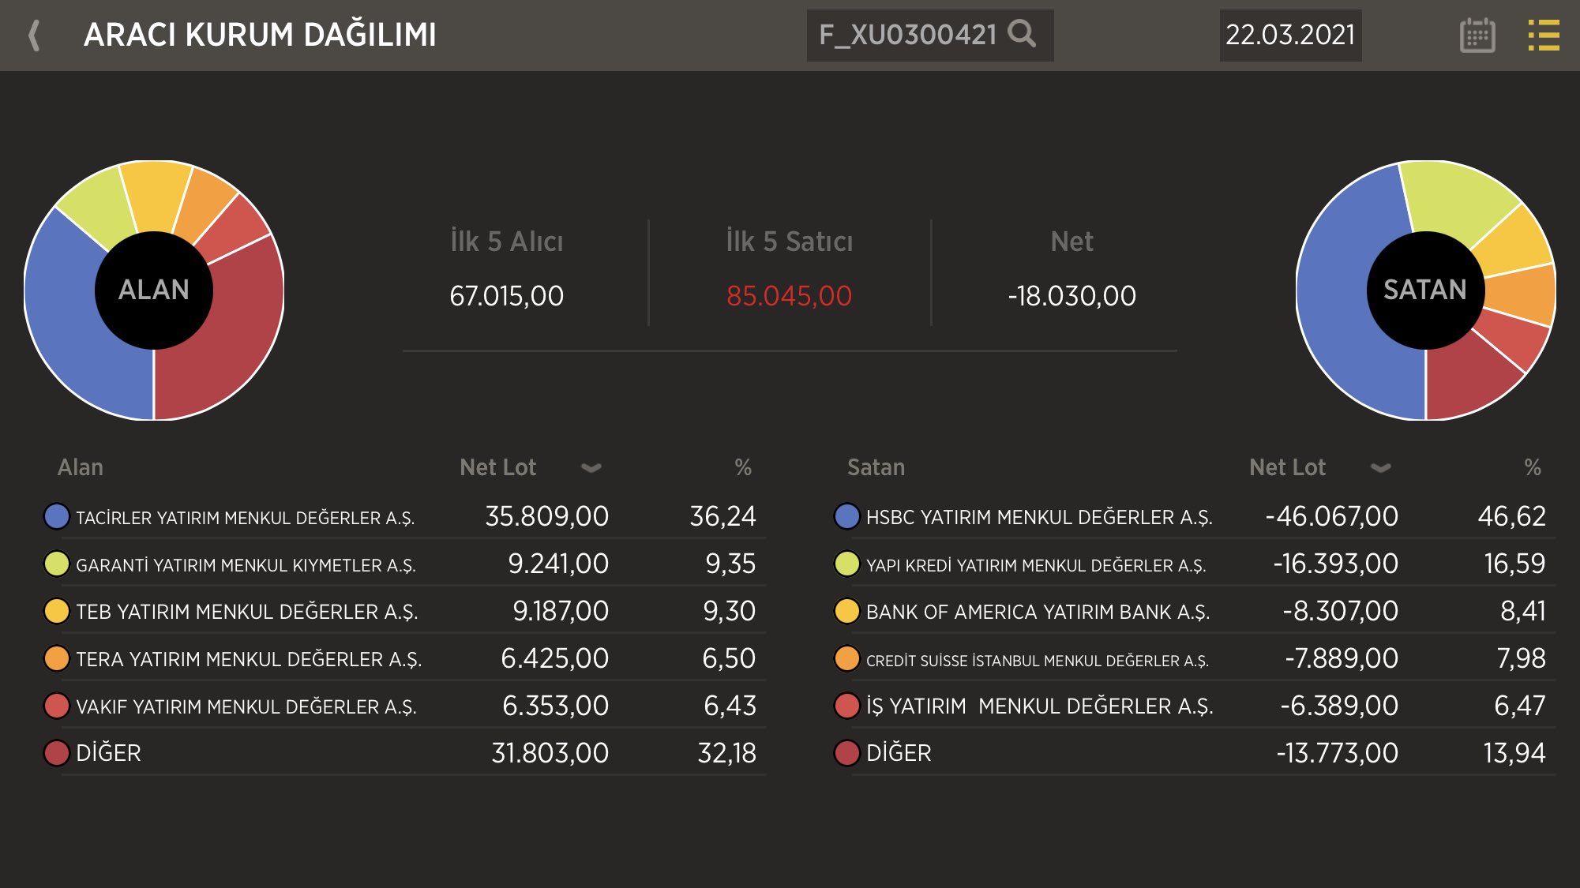Image resolution: width=1580 pixels, height=888 pixels.
Task: Open the yellow list menu icon
Action: point(1543,36)
